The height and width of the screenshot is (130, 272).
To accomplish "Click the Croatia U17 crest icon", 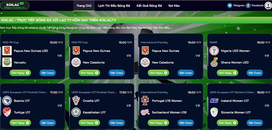I will tap(76, 100).
